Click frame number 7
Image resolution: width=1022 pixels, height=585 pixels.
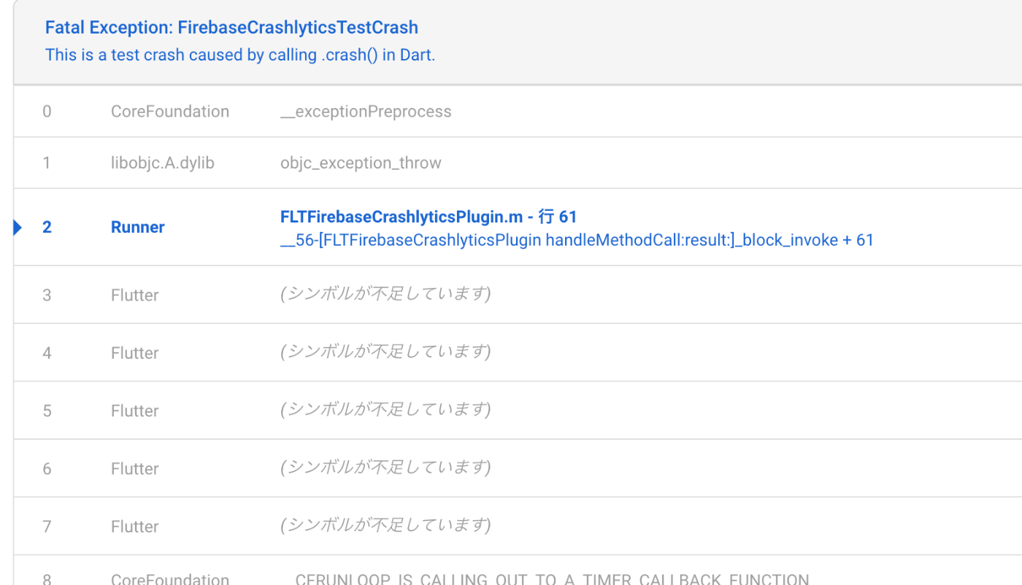[47, 526]
